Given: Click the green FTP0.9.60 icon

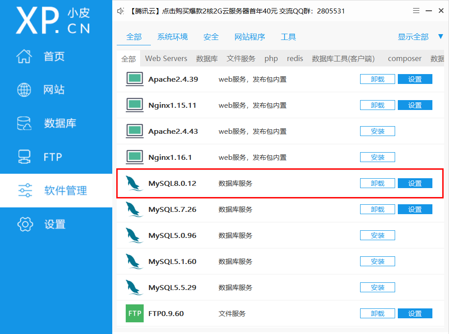Looking at the screenshot, I should pyautogui.click(x=135, y=313).
